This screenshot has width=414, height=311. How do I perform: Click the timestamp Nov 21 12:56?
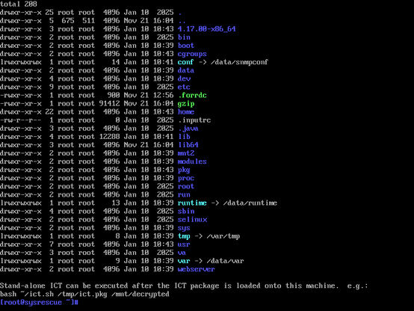tap(149, 95)
